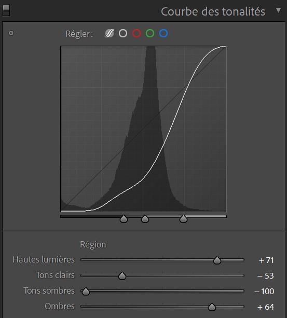Screen dimensions: 287x318
Task: Click the Hautes lumières slider handle
Action: (x=217, y=260)
